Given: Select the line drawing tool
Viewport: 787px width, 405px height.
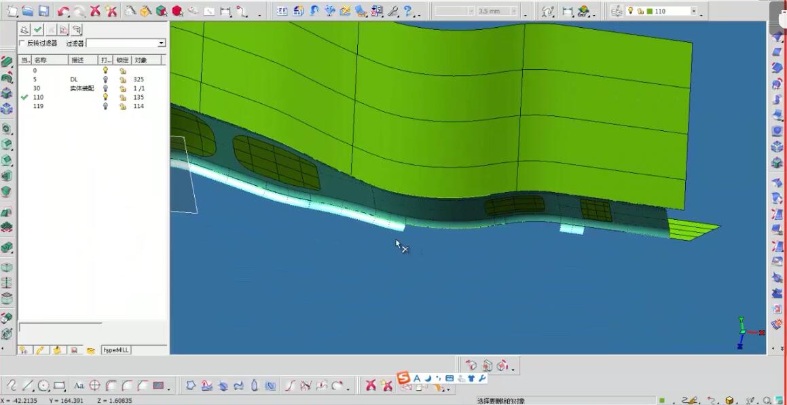Looking at the screenshot, I should click(x=28, y=385).
